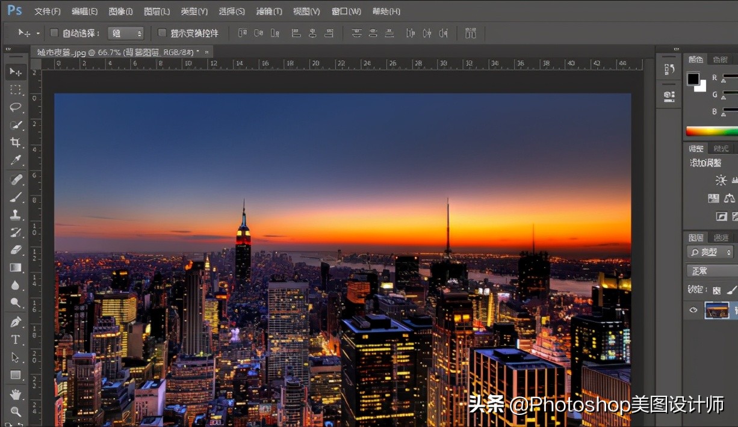
Task: Enable the Auto-Select checkbox
Action: [x=54, y=33]
